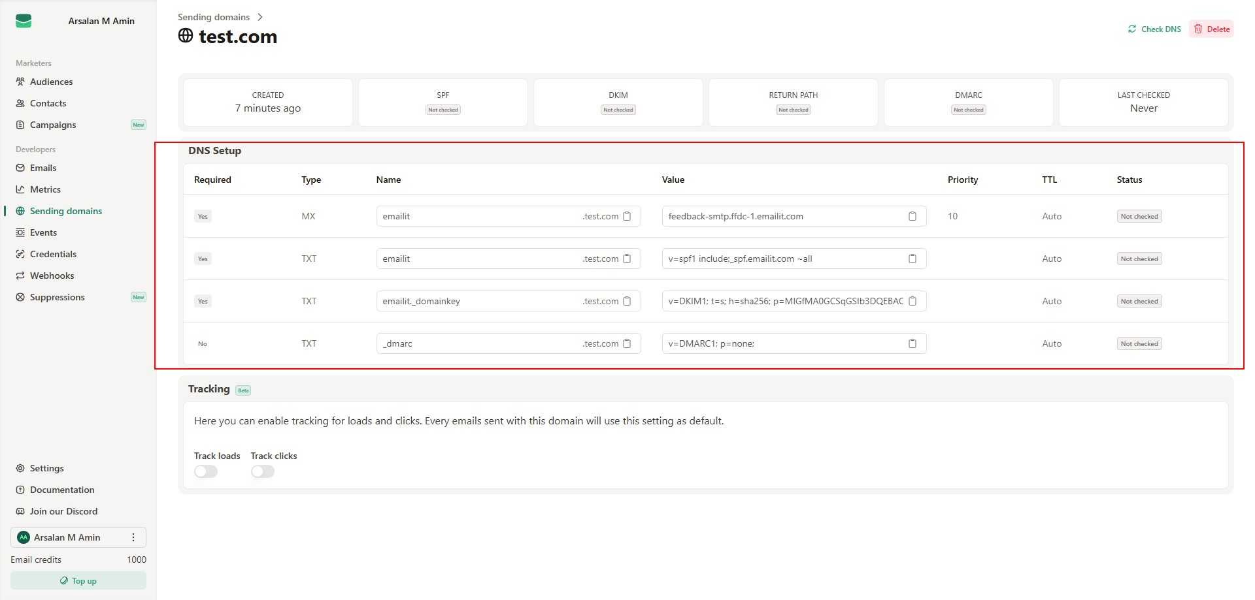
Task: Go to Campaigns in the sidebar
Action: coord(53,125)
